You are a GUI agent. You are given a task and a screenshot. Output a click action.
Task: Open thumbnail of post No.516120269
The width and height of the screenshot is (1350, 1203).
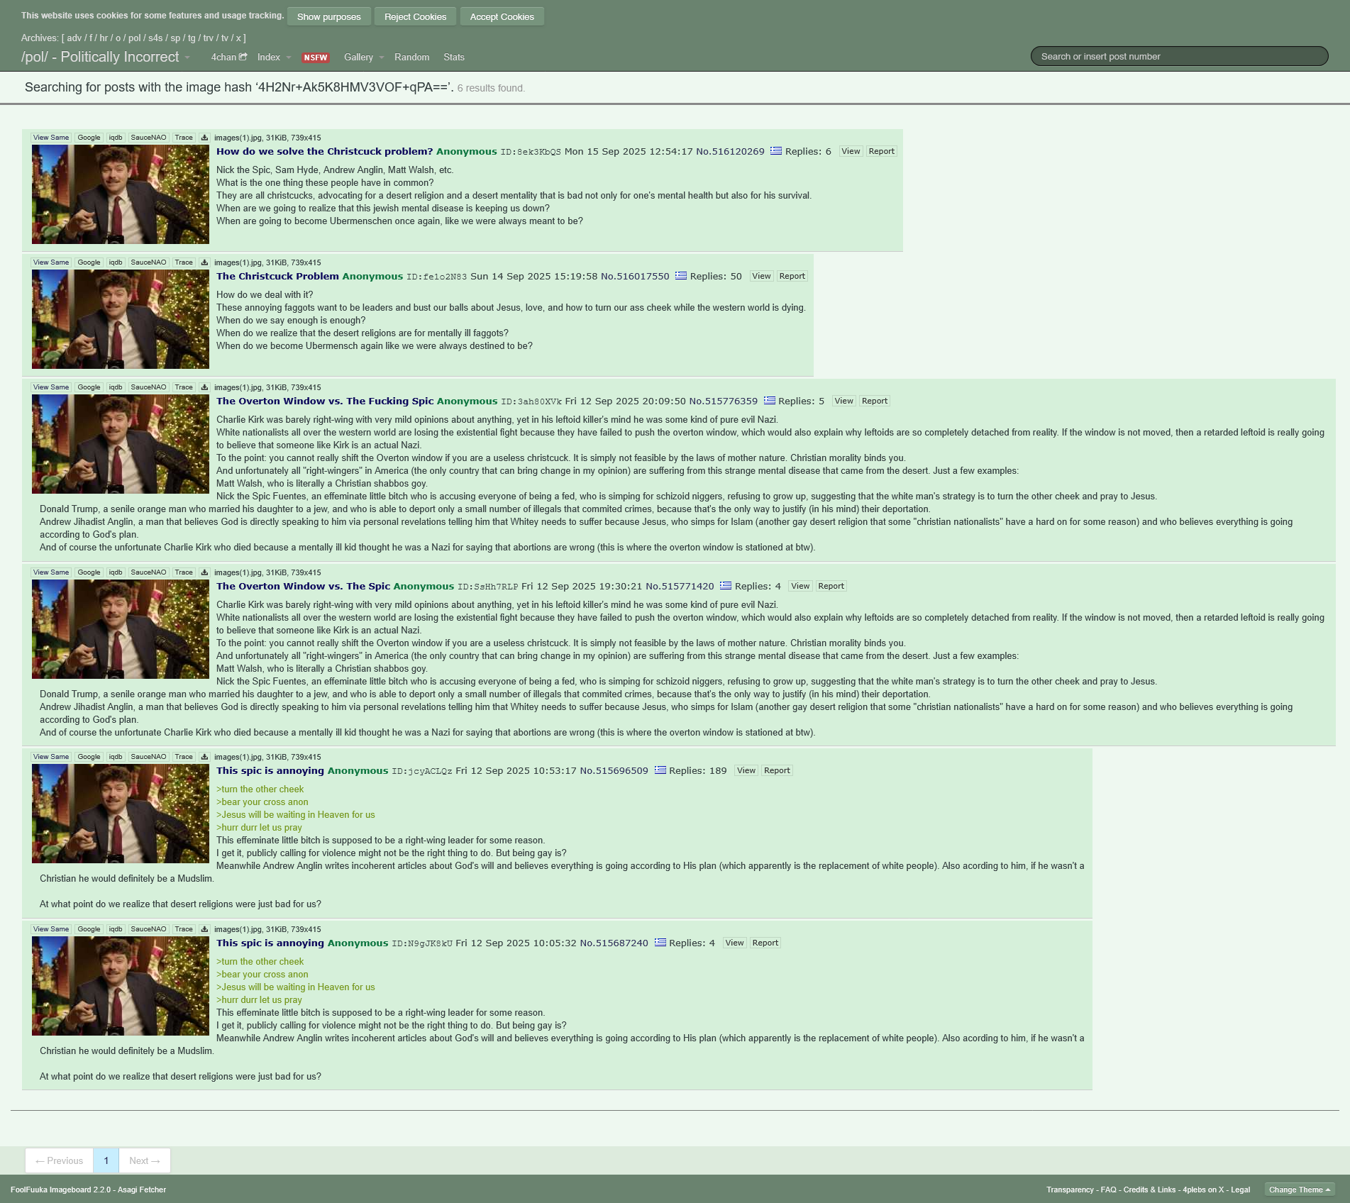[x=121, y=194]
